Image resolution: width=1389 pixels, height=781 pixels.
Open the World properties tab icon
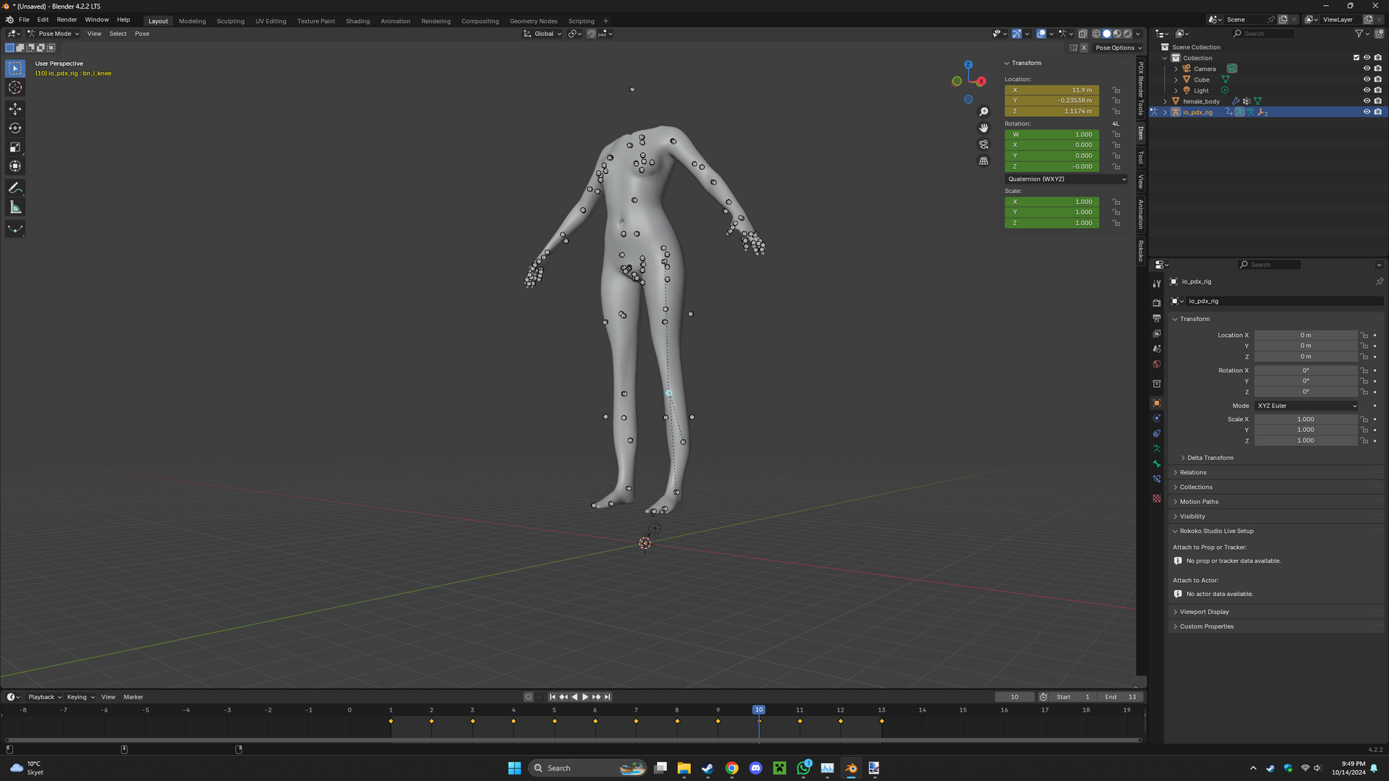[x=1157, y=364]
